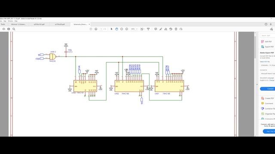Open the Sign menu
The width and height of the screenshot is (275, 154).
pyautogui.click(x=5, y=21)
